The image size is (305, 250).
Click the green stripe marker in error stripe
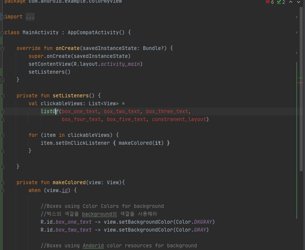coord(300,78)
